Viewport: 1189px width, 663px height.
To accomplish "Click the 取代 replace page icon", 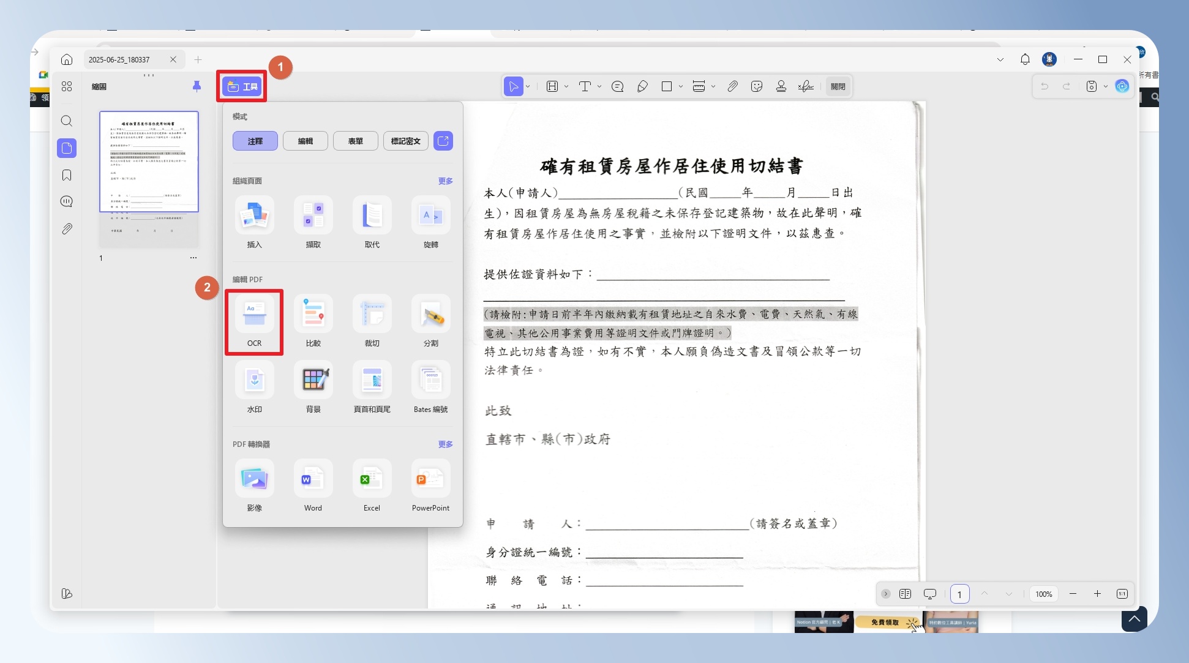I will [x=372, y=215].
